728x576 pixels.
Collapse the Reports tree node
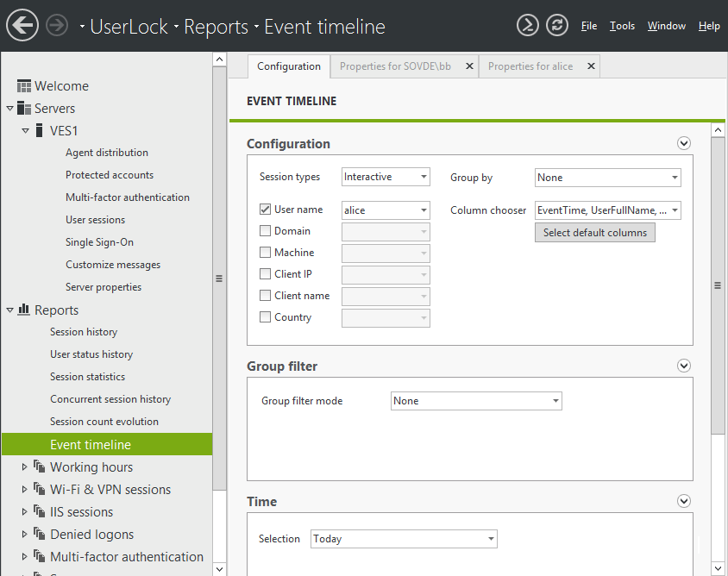coord(9,310)
